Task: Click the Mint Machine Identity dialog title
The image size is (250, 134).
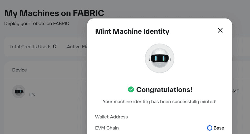Action: [x=132, y=31]
